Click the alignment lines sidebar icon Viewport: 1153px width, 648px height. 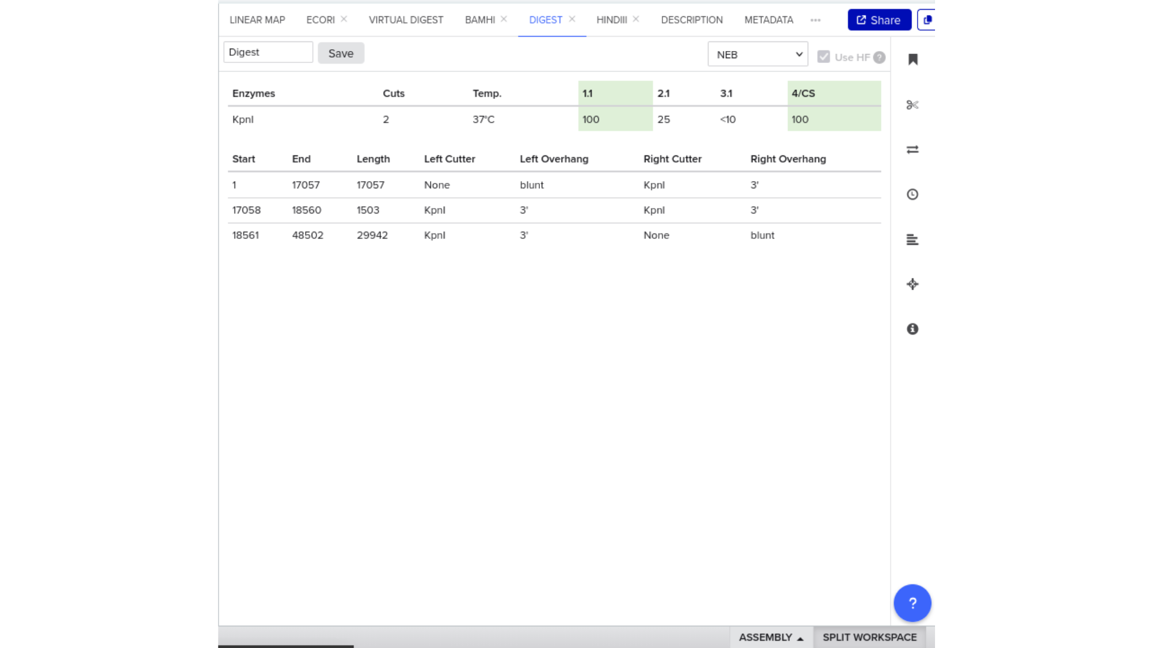tap(912, 239)
